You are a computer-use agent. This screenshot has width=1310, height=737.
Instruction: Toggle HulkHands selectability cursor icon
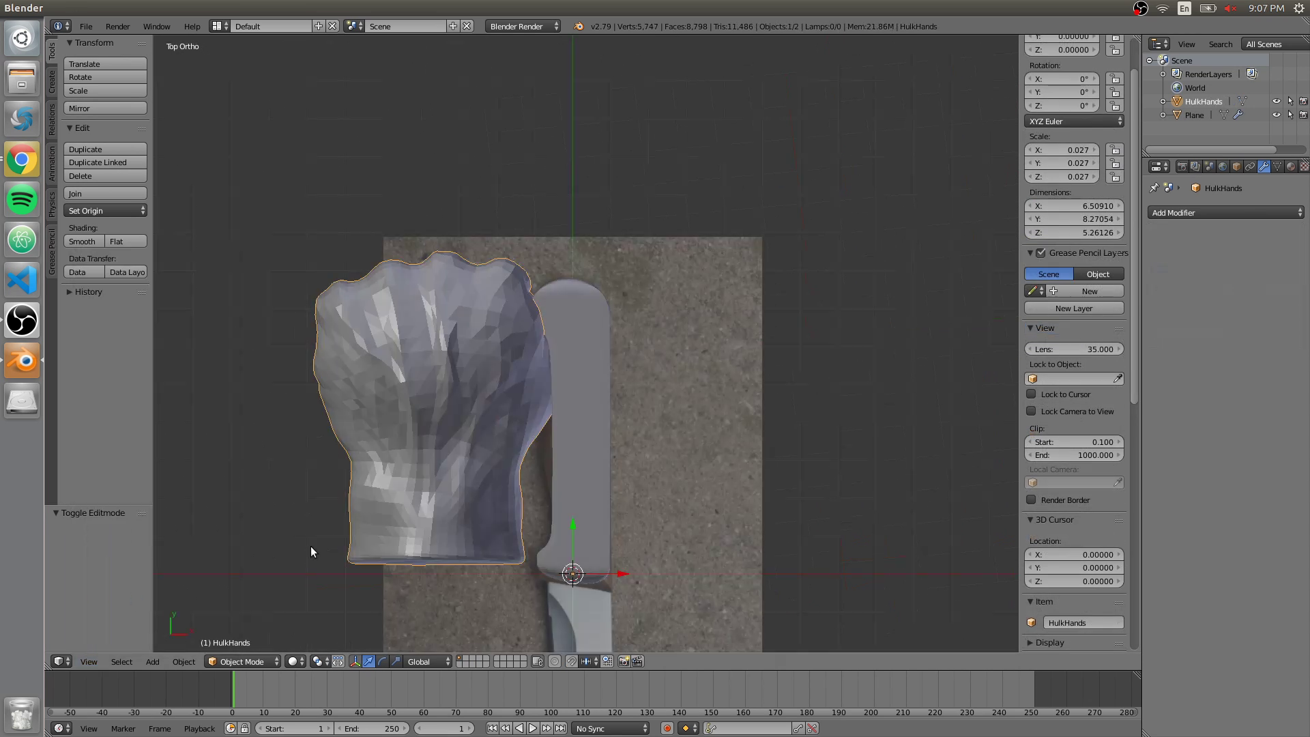tap(1290, 102)
